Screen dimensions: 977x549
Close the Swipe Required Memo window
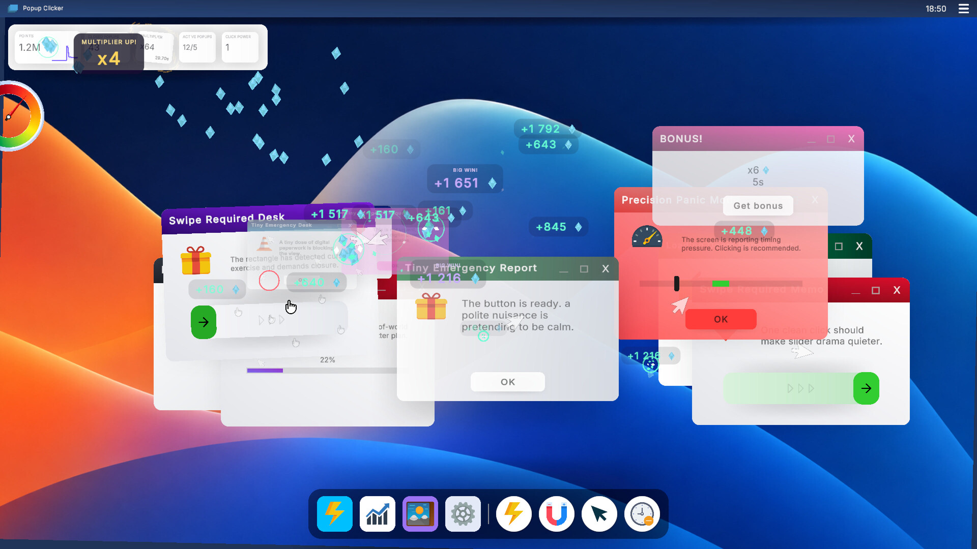(897, 290)
